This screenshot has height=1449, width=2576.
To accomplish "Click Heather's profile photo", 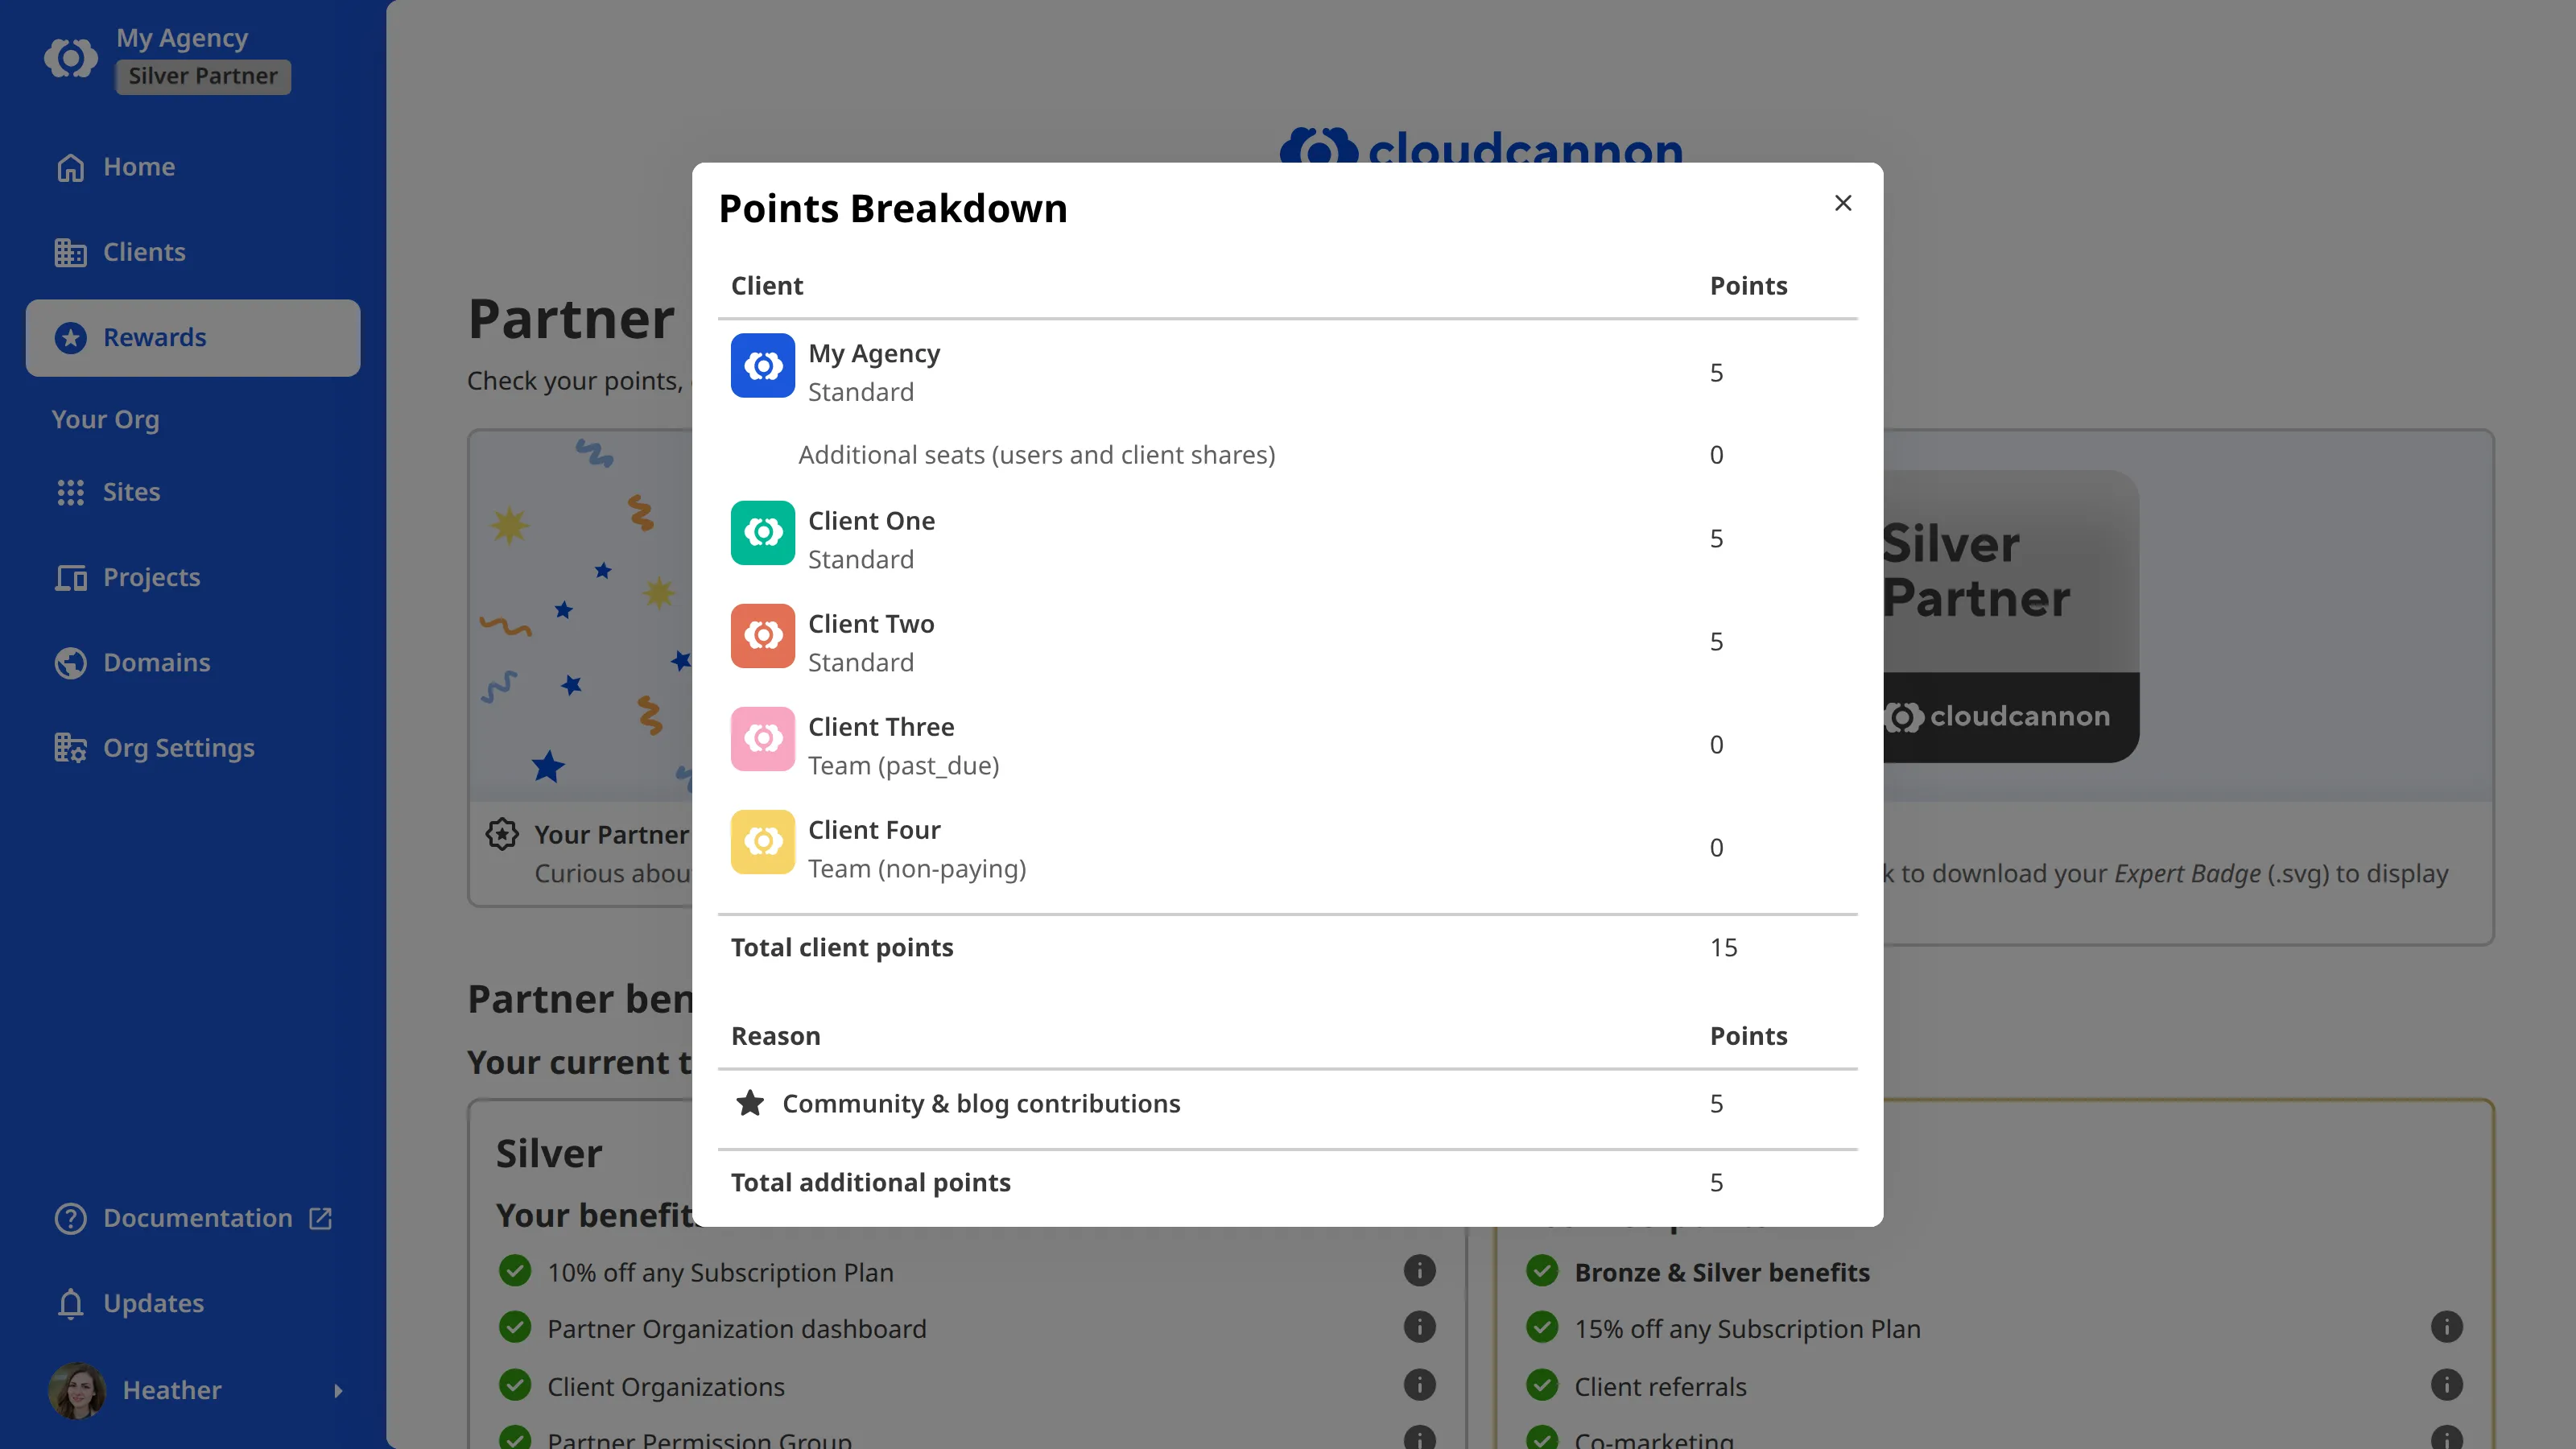I will 77,1390.
